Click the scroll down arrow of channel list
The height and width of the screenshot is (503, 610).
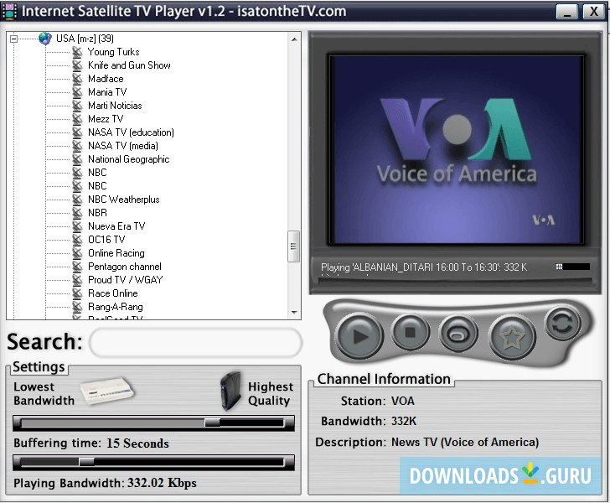[294, 312]
